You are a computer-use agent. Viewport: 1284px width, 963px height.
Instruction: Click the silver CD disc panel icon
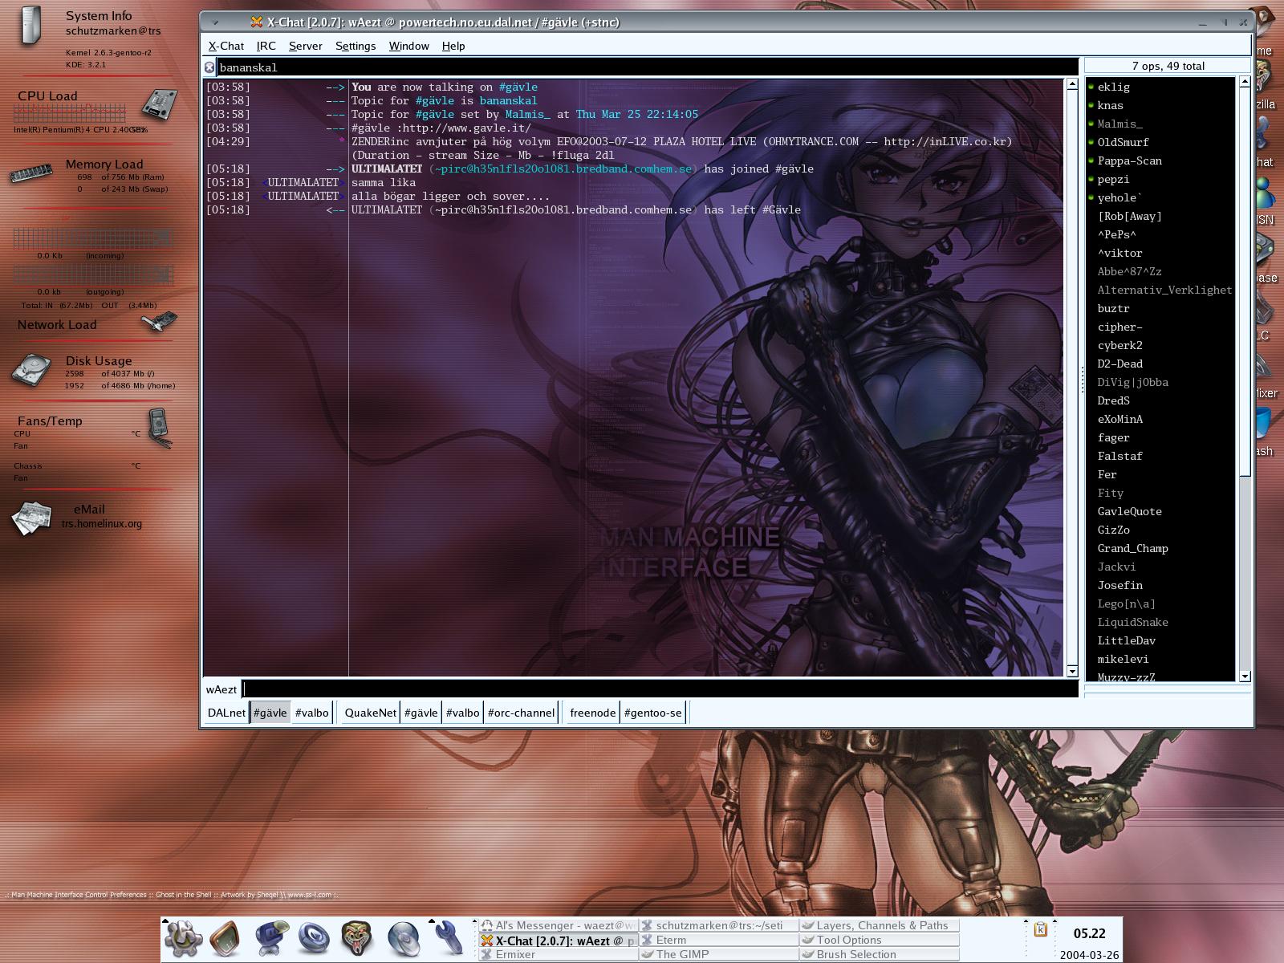coord(402,939)
